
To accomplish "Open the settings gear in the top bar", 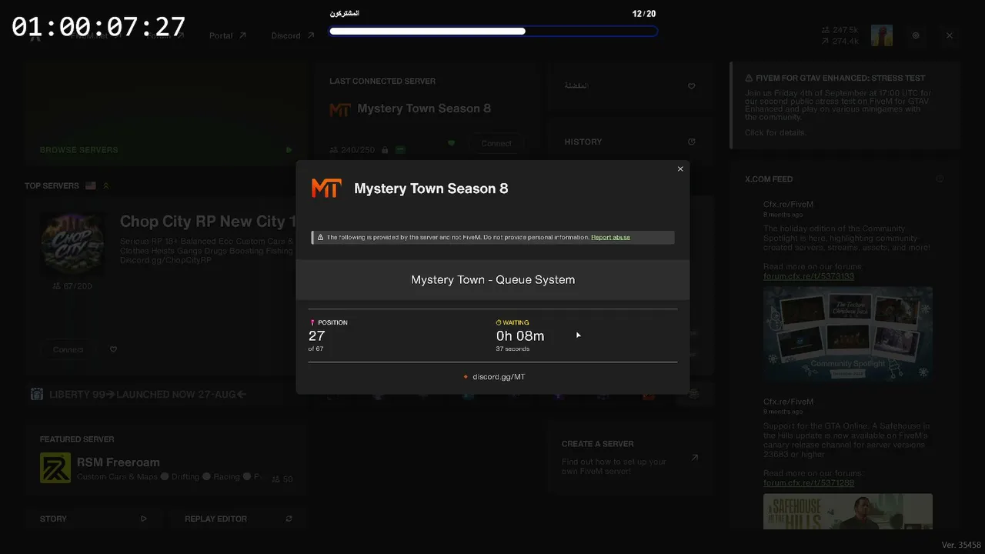I will pos(916,35).
